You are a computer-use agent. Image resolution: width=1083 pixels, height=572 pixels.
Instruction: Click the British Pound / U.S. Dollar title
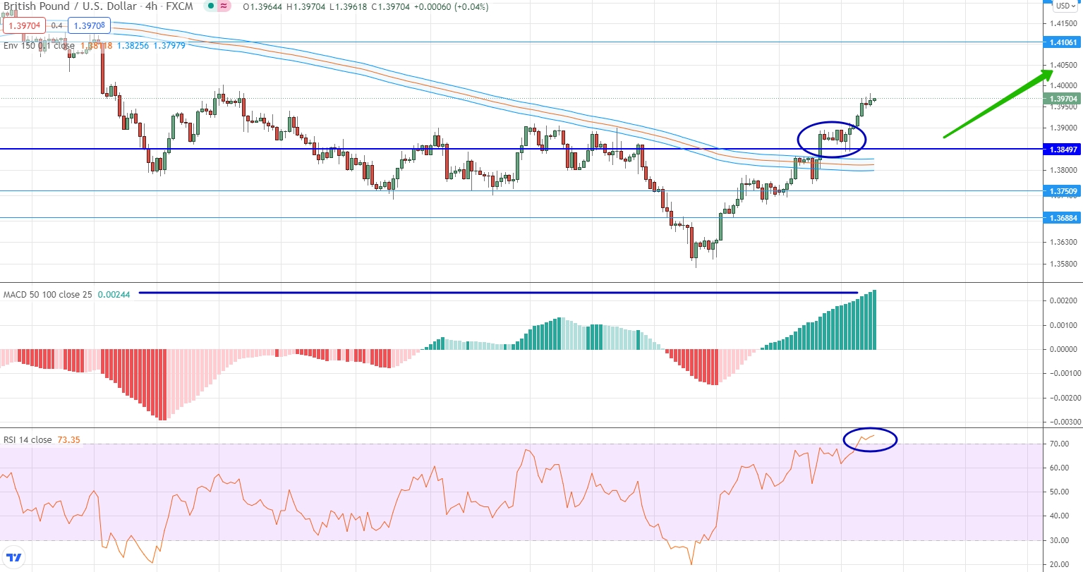70,6
